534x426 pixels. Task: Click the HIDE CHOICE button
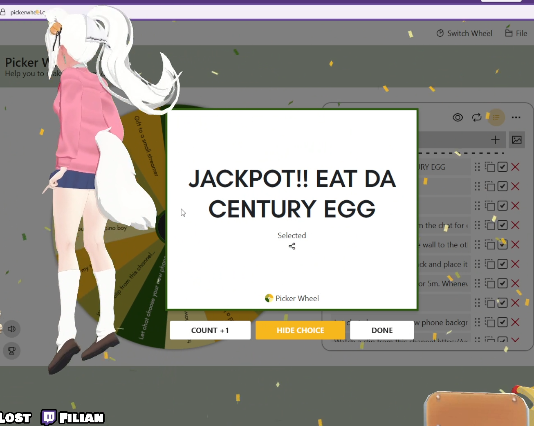301,330
